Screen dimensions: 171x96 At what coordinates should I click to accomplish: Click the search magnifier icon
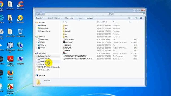(144, 14)
